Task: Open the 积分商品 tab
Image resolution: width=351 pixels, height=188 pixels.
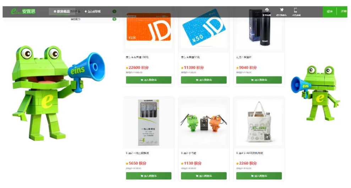Action: coord(61,11)
